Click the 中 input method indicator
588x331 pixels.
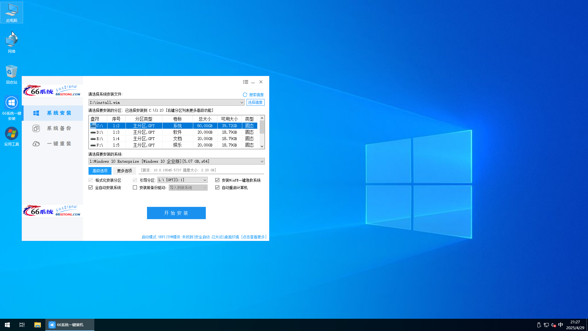561,325
